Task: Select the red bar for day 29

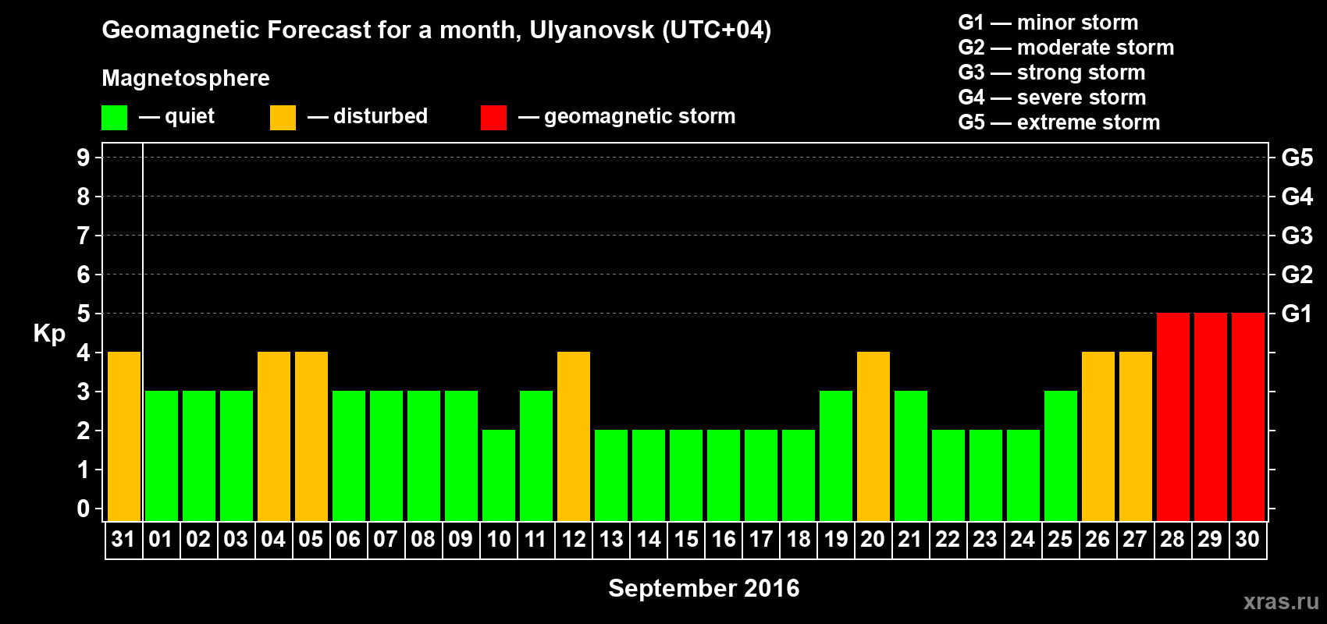Action: click(1211, 417)
